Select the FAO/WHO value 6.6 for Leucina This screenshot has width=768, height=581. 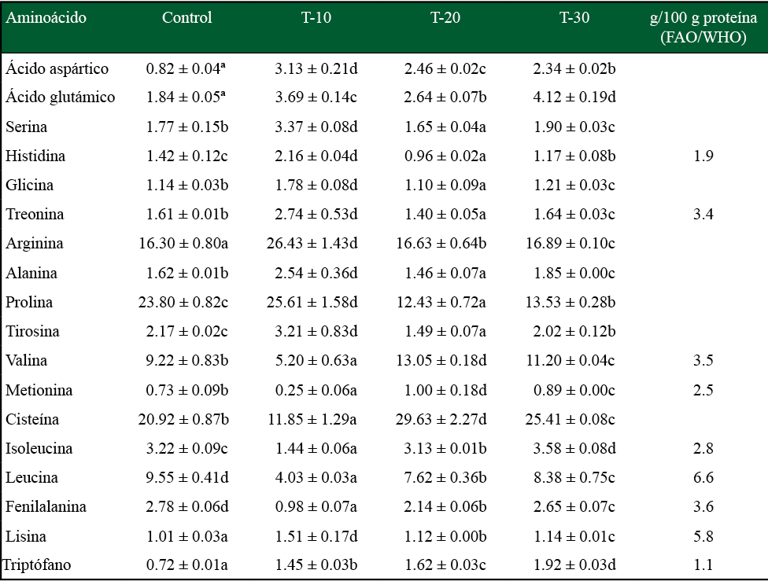coord(703,478)
